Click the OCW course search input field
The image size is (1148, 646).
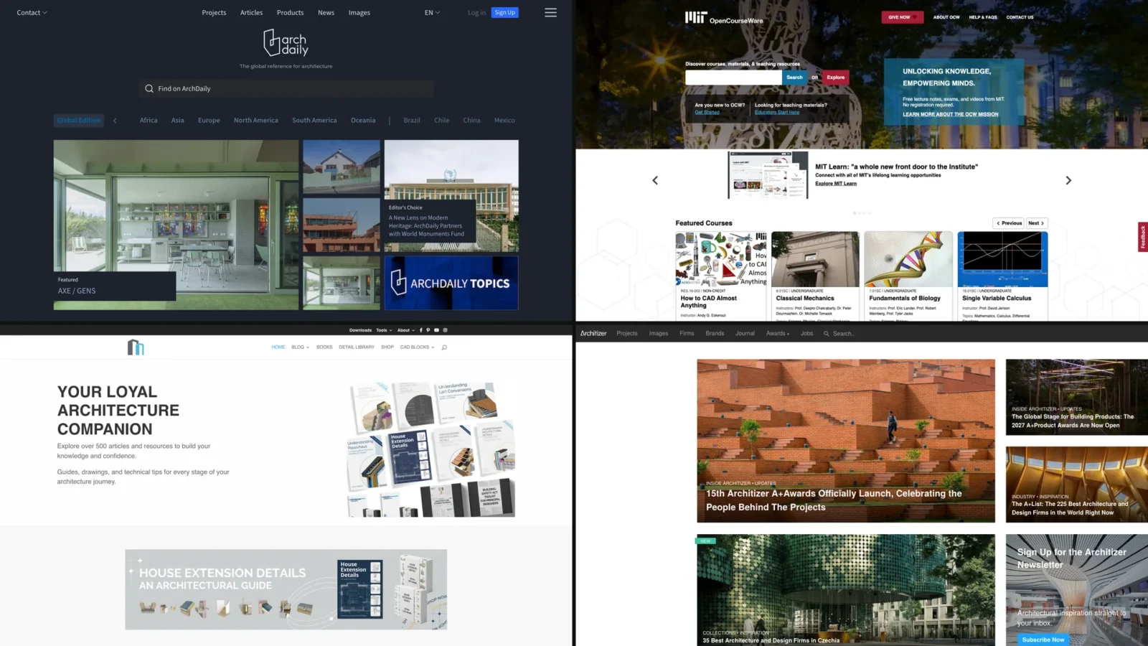tap(733, 78)
